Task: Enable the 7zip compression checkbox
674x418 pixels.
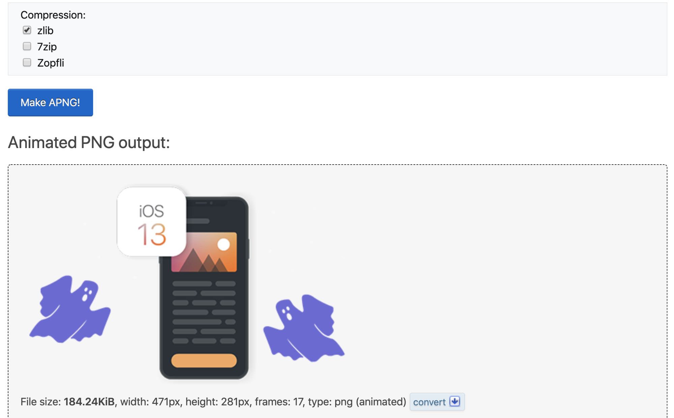Action: (x=27, y=46)
